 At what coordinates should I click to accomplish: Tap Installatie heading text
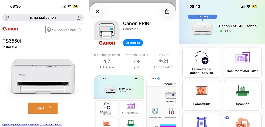pos(10,47)
